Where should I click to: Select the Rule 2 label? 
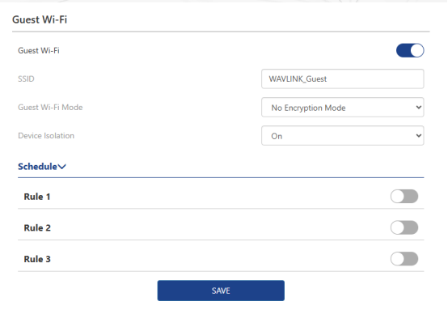(x=37, y=228)
